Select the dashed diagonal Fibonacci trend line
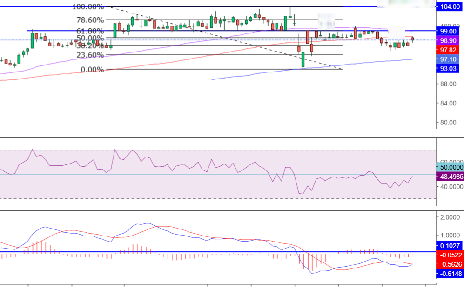Screen dimensions: 464x288 [224, 38]
